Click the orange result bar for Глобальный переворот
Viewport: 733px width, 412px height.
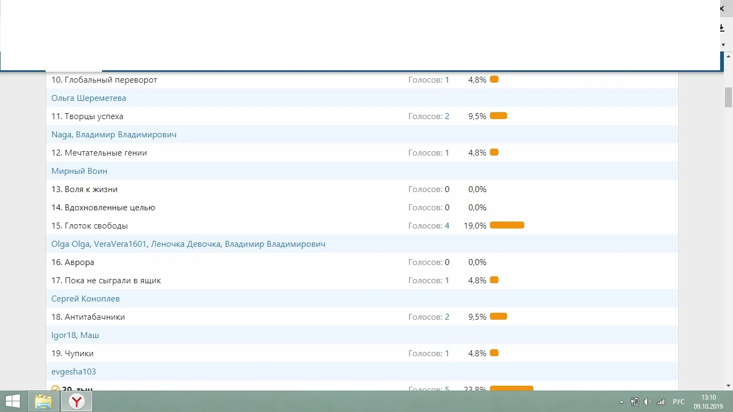494,79
